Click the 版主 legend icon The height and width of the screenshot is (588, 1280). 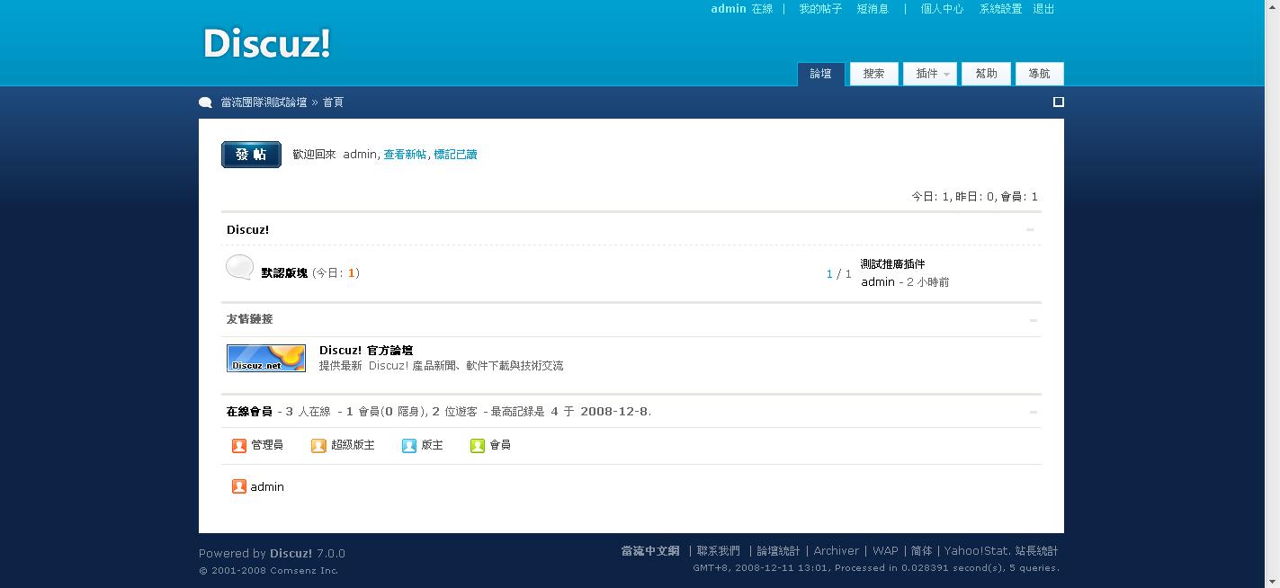click(409, 445)
